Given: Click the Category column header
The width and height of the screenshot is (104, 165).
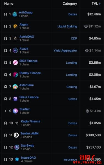Looking at the screenshot, I should coord(70,4).
